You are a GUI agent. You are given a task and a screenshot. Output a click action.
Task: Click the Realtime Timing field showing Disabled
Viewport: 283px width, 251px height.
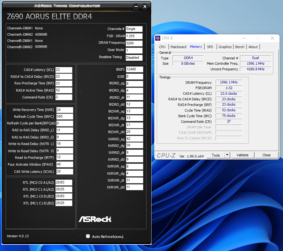point(134,58)
